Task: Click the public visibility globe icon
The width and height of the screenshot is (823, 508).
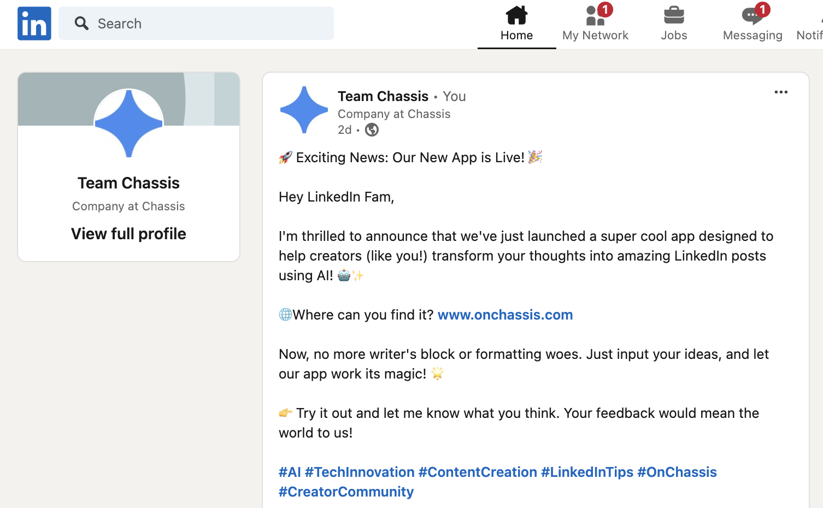Action: [x=372, y=130]
